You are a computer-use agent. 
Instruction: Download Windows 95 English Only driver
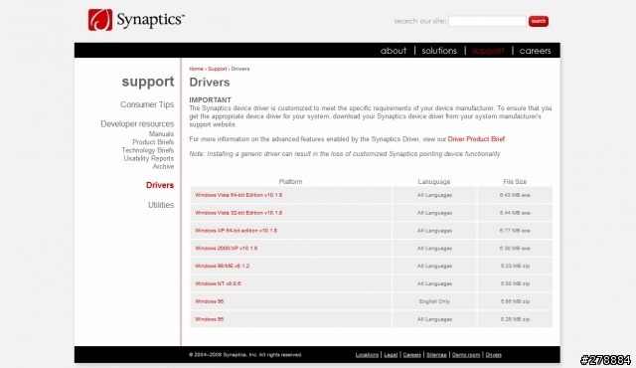point(210,301)
